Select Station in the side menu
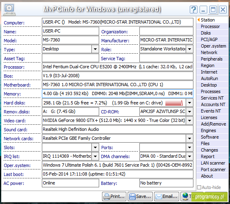 click(212, 20)
